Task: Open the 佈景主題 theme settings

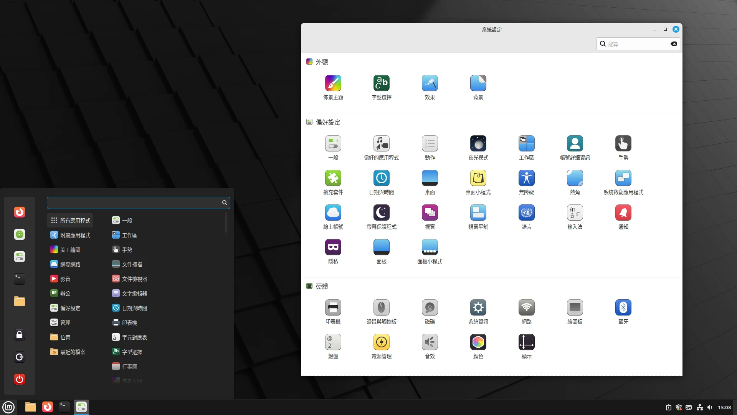Action: coord(333,87)
